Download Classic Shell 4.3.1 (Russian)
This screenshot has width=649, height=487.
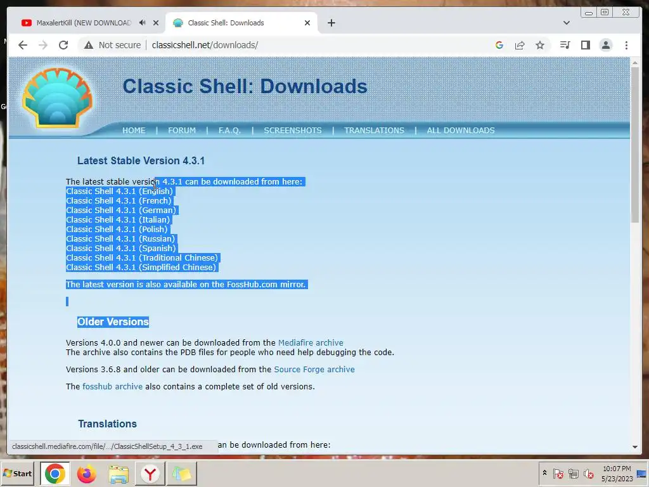[120, 239]
